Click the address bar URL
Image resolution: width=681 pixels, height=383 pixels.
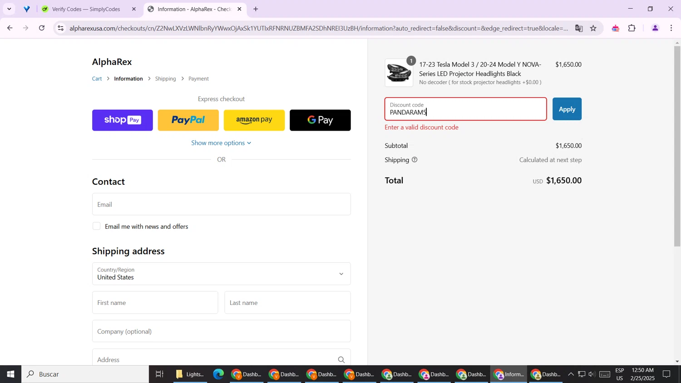[x=319, y=28]
